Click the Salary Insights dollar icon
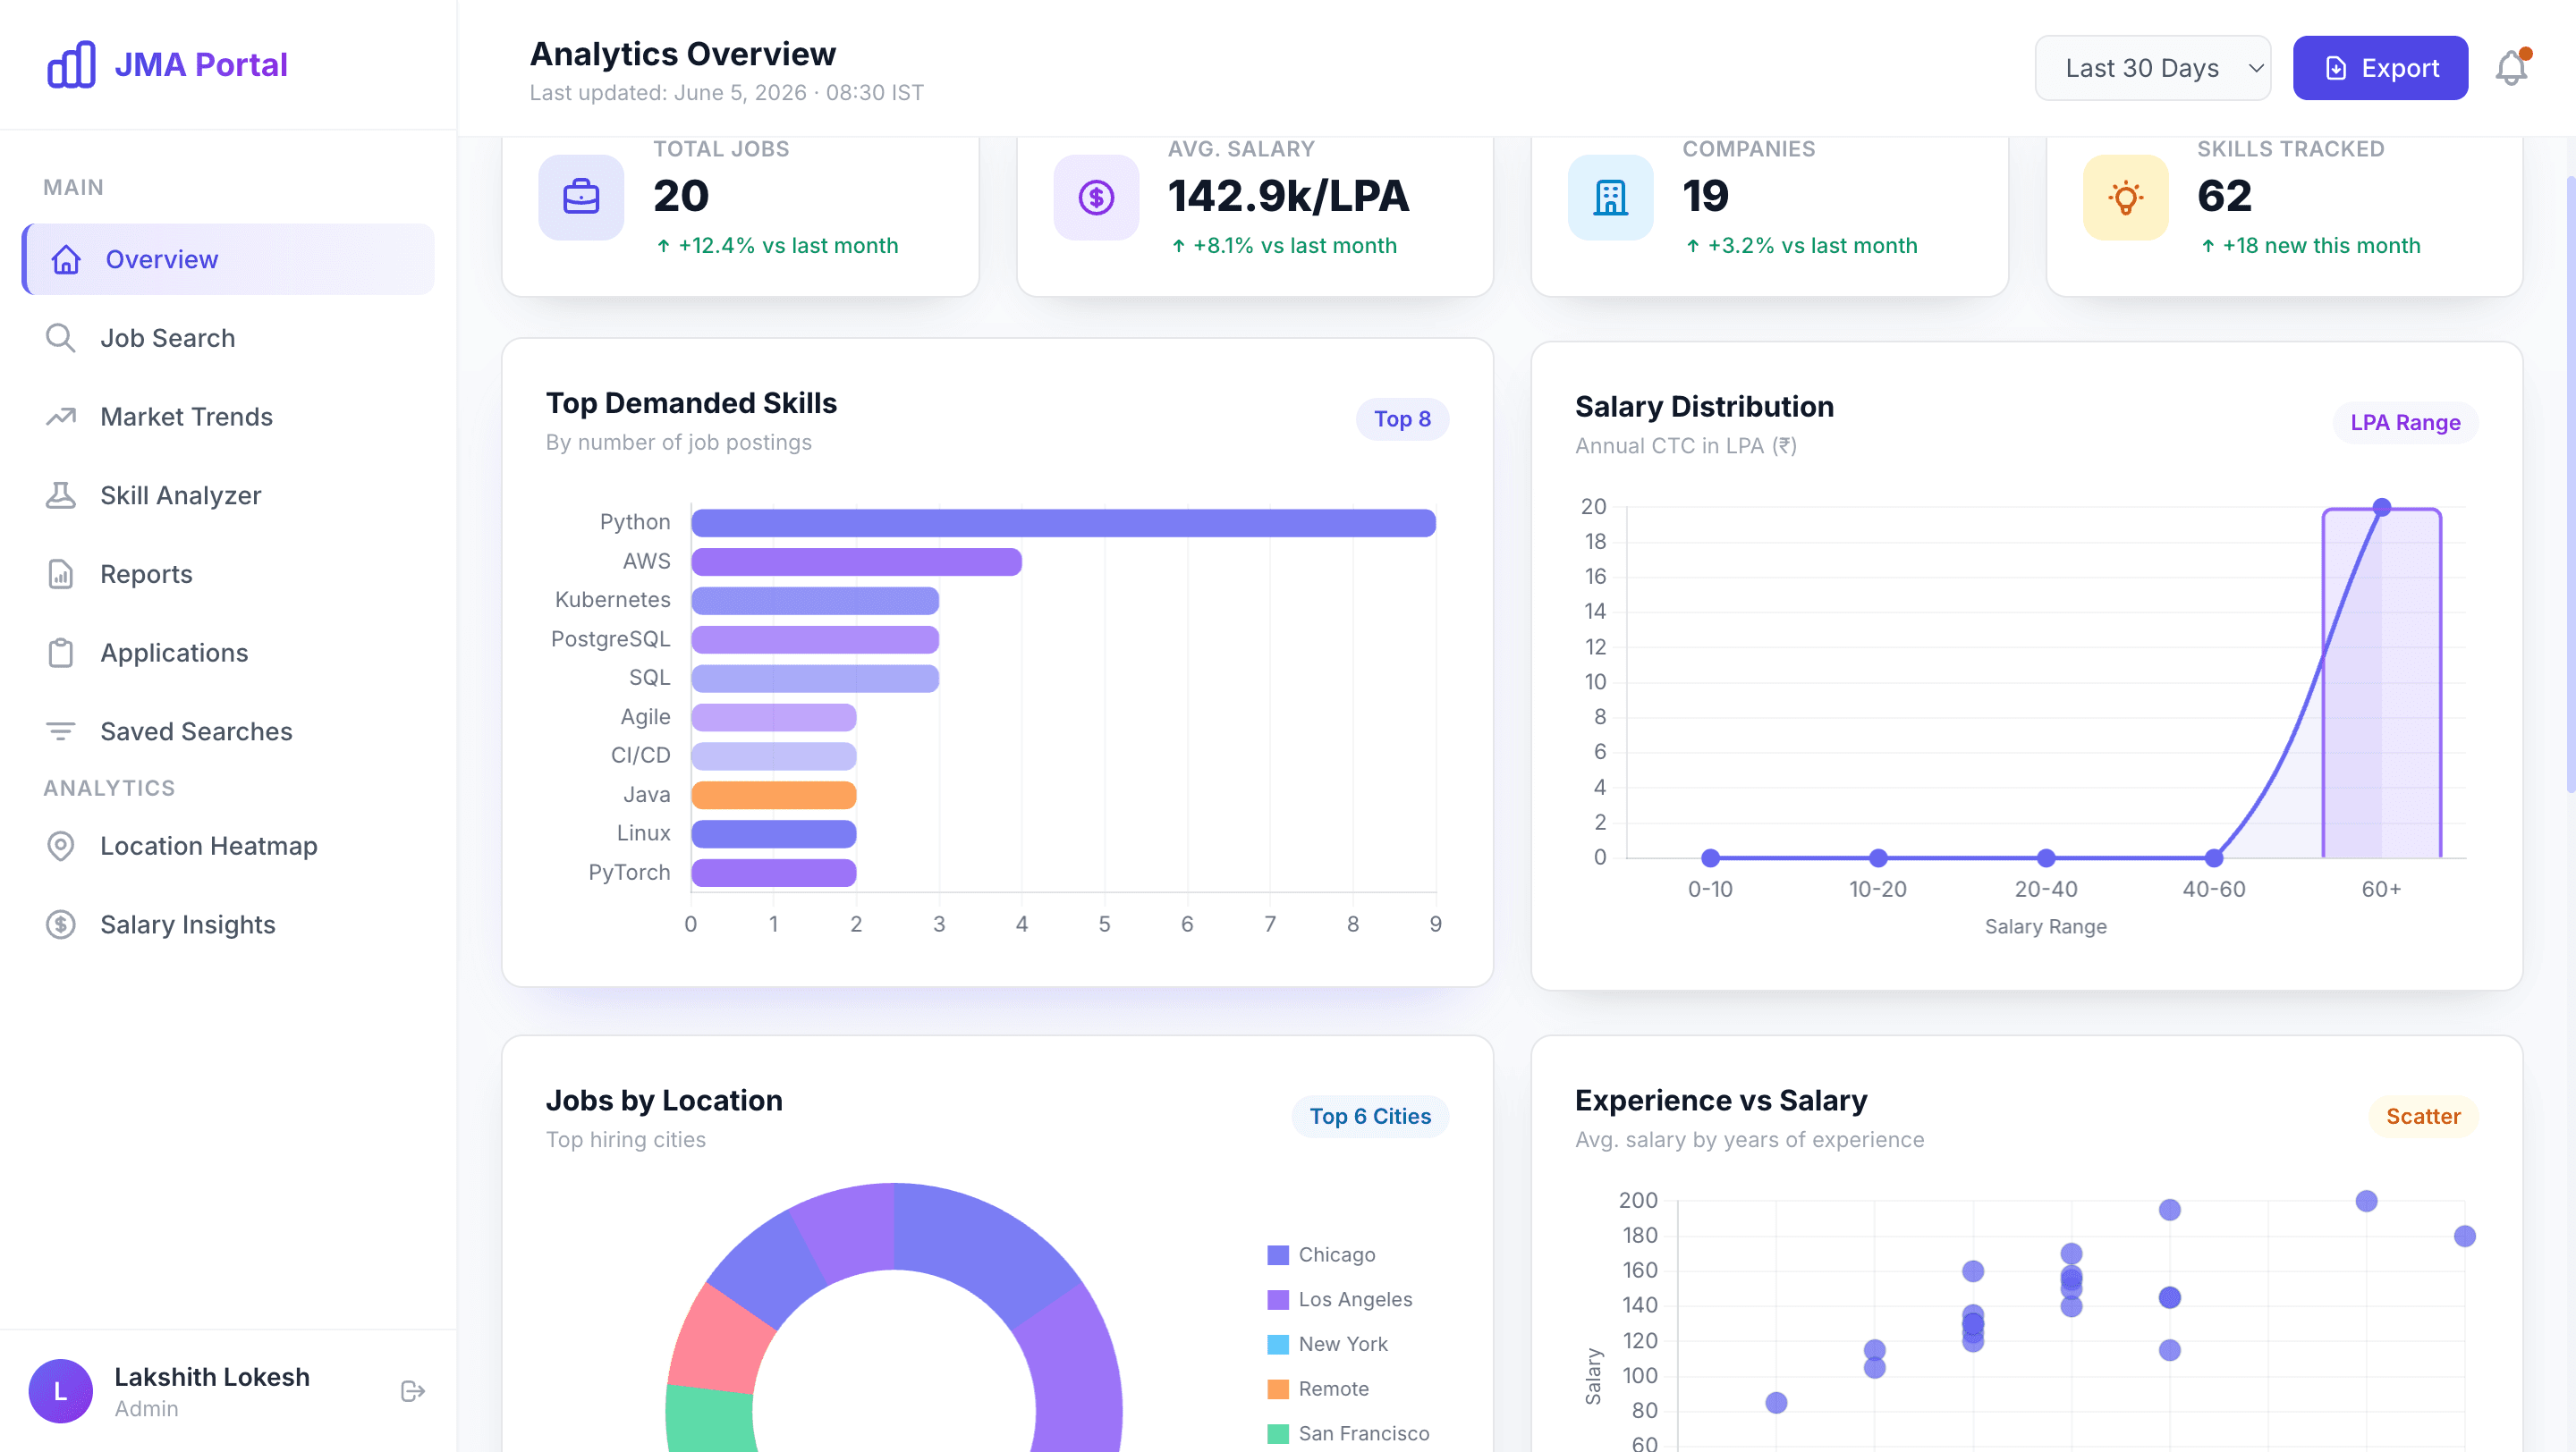The height and width of the screenshot is (1452, 2576). tap(61, 925)
